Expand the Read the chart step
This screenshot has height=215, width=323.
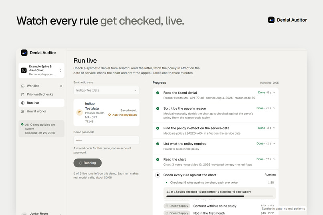coord(274,159)
